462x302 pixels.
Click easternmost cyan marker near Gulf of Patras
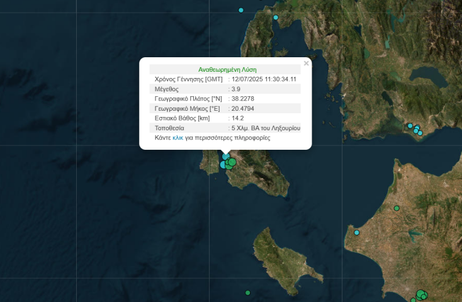[x=420, y=133]
